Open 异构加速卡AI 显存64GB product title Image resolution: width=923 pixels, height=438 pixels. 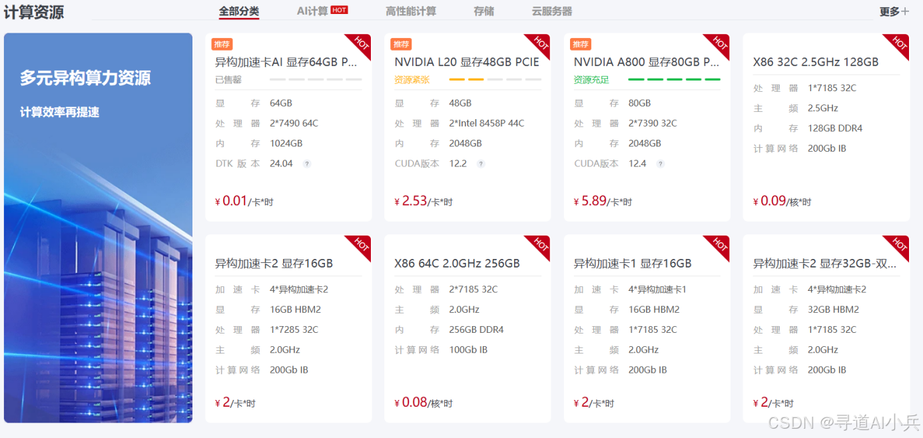(286, 62)
